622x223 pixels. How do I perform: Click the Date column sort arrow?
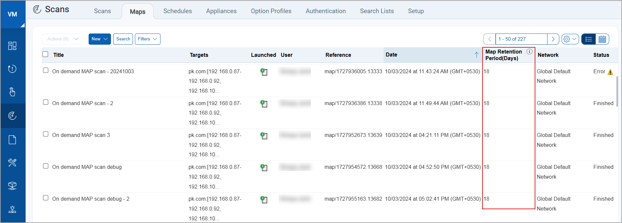[476, 55]
